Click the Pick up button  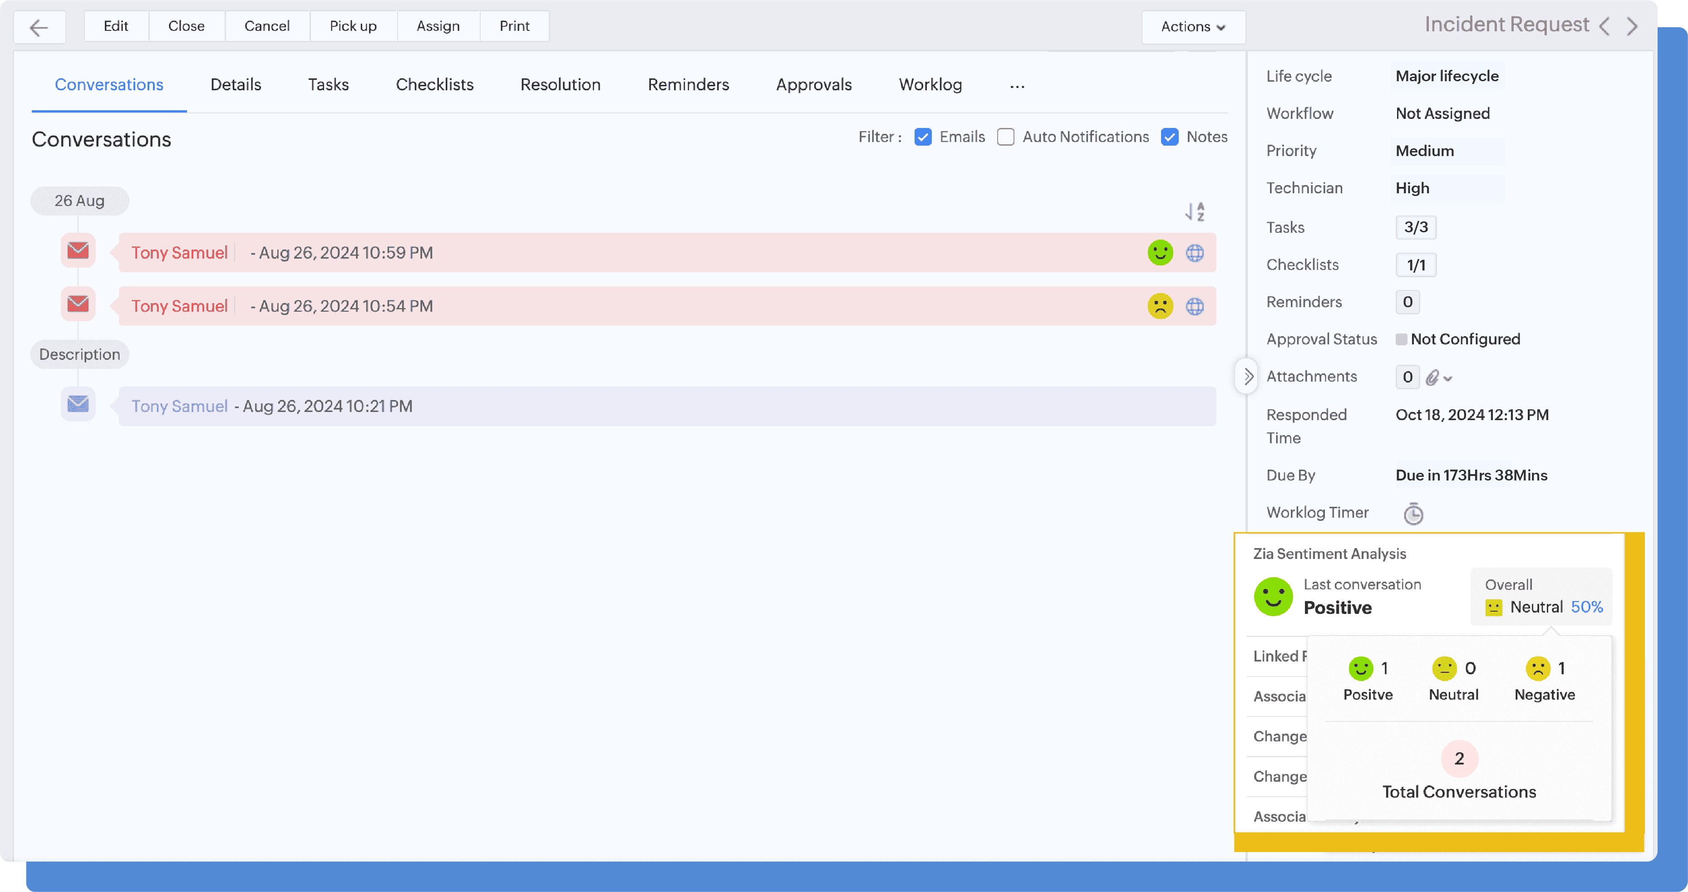353,26
